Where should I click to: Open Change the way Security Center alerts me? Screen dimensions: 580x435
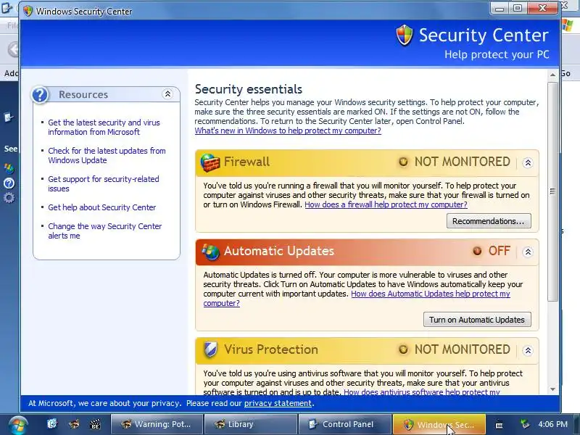105,231
